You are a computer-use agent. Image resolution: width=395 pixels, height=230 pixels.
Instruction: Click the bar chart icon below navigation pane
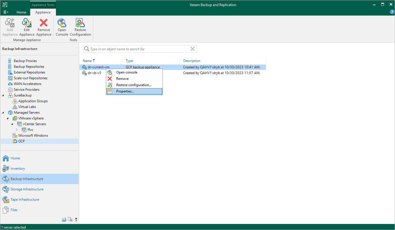coord(64,220)
